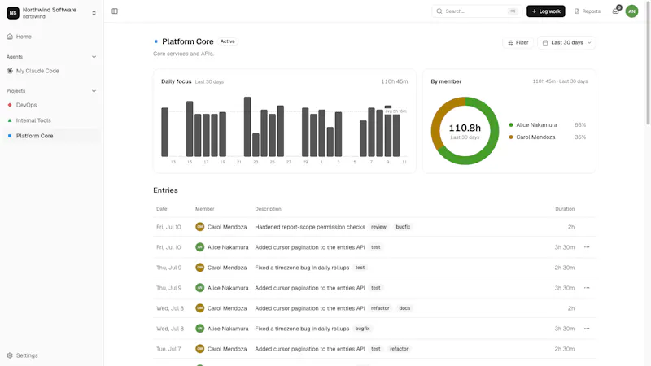The image size is (651, 366).
Task: Open Settings in the sidebar
Action: (x=51, y=355)
